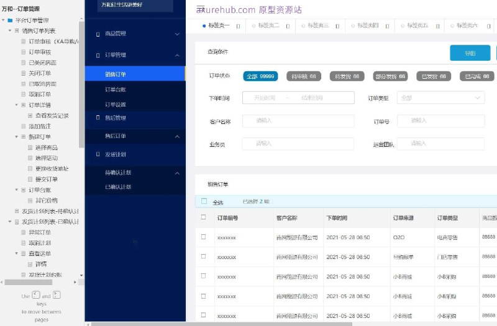
Task: Click the 订单号 input field
Action: 440,121
